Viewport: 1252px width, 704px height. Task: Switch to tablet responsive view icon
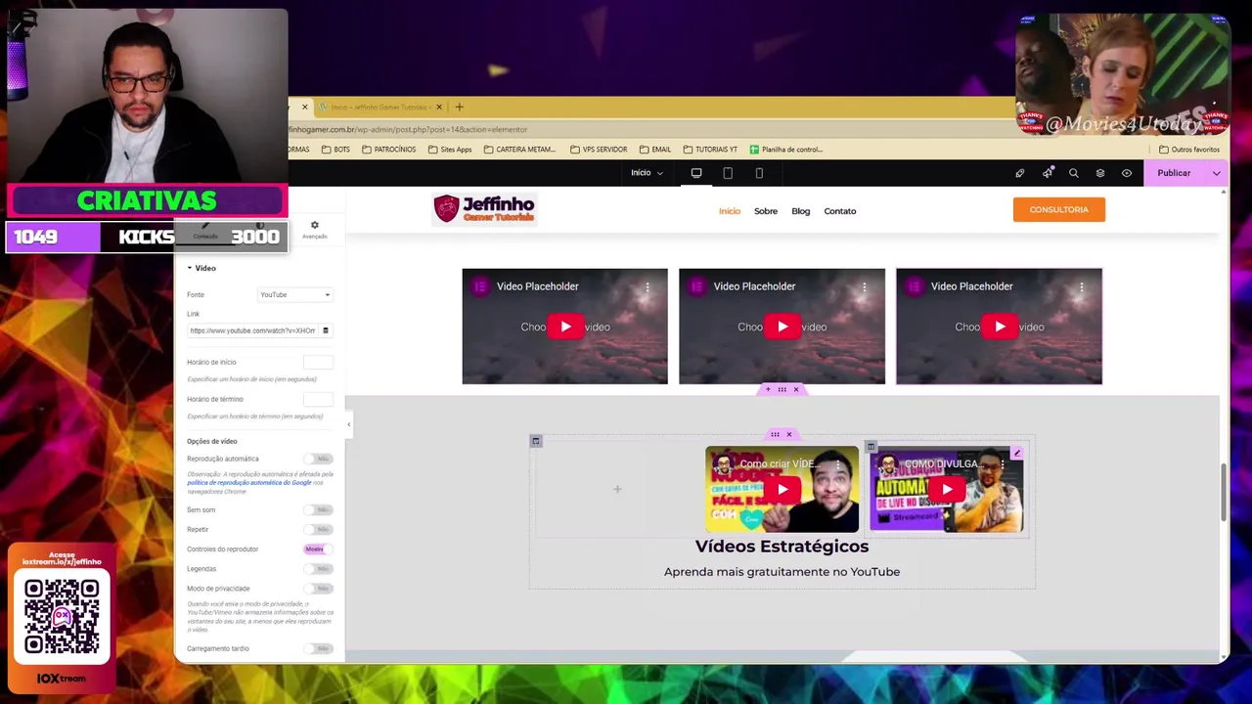pos(728,173)
